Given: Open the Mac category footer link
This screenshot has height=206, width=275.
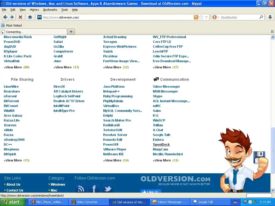Looking at the screenshot, I should [54, 190].
